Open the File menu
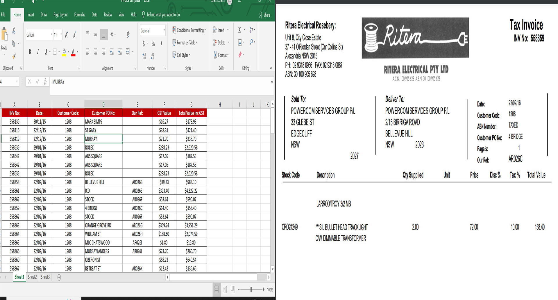Viewport: 558px width, 300px height. (x=3, y=15)
